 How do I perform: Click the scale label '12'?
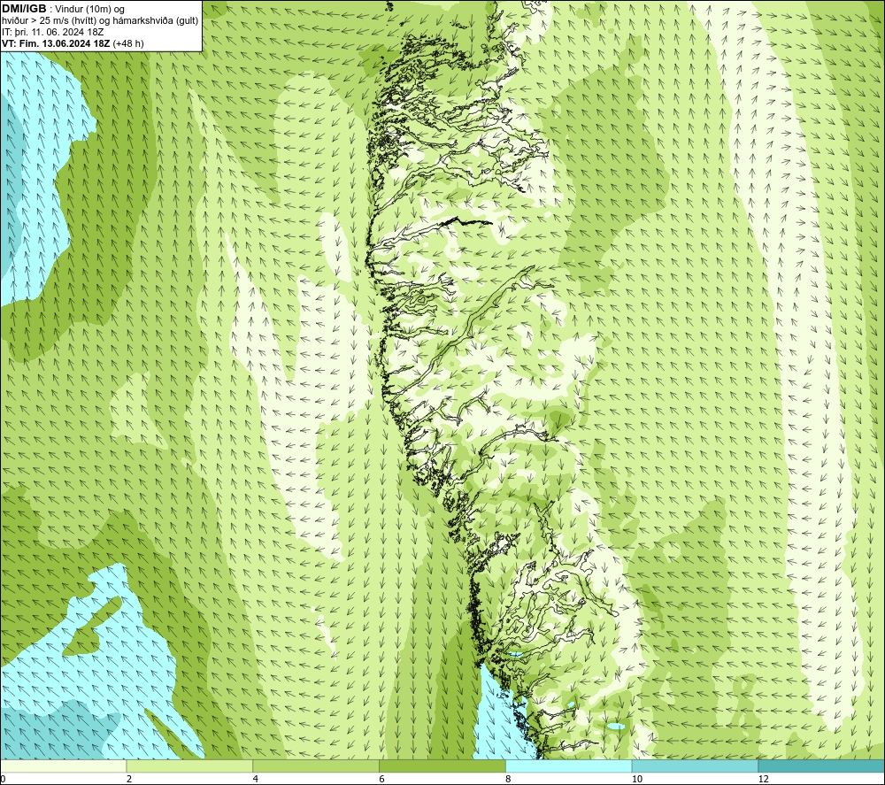764,780
